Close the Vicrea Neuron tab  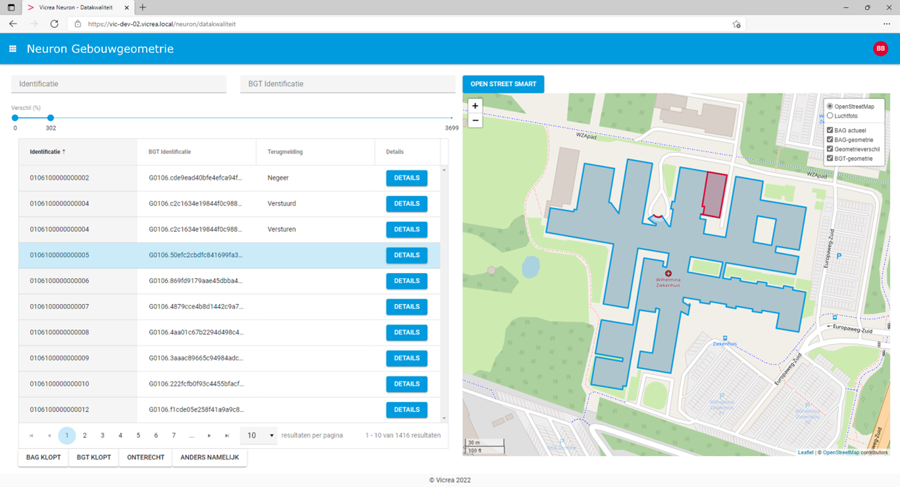(x=126, y=7)
